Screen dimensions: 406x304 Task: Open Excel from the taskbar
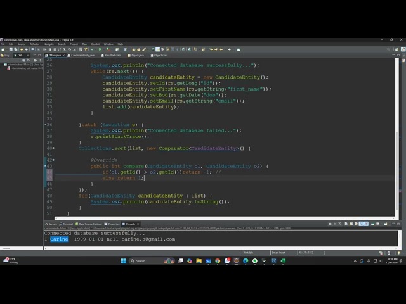pyautogui.click(x=283, y=261)
